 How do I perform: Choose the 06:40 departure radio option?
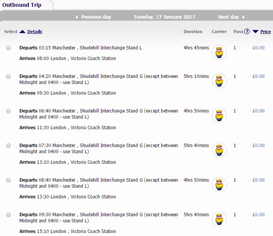click(8, 111)
